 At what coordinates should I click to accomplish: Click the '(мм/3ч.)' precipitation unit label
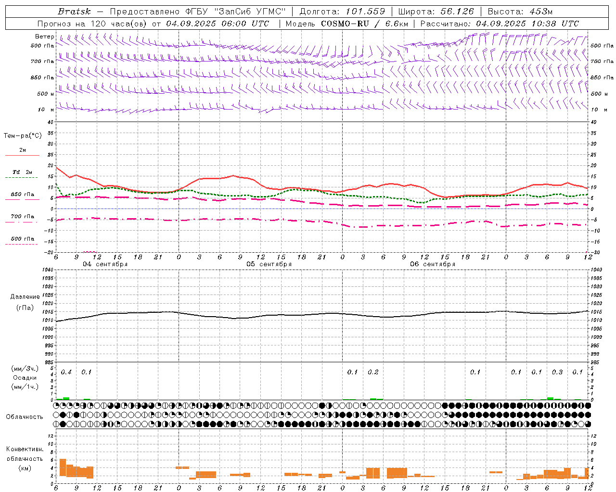pyautogui.click(x=25, y=369)
